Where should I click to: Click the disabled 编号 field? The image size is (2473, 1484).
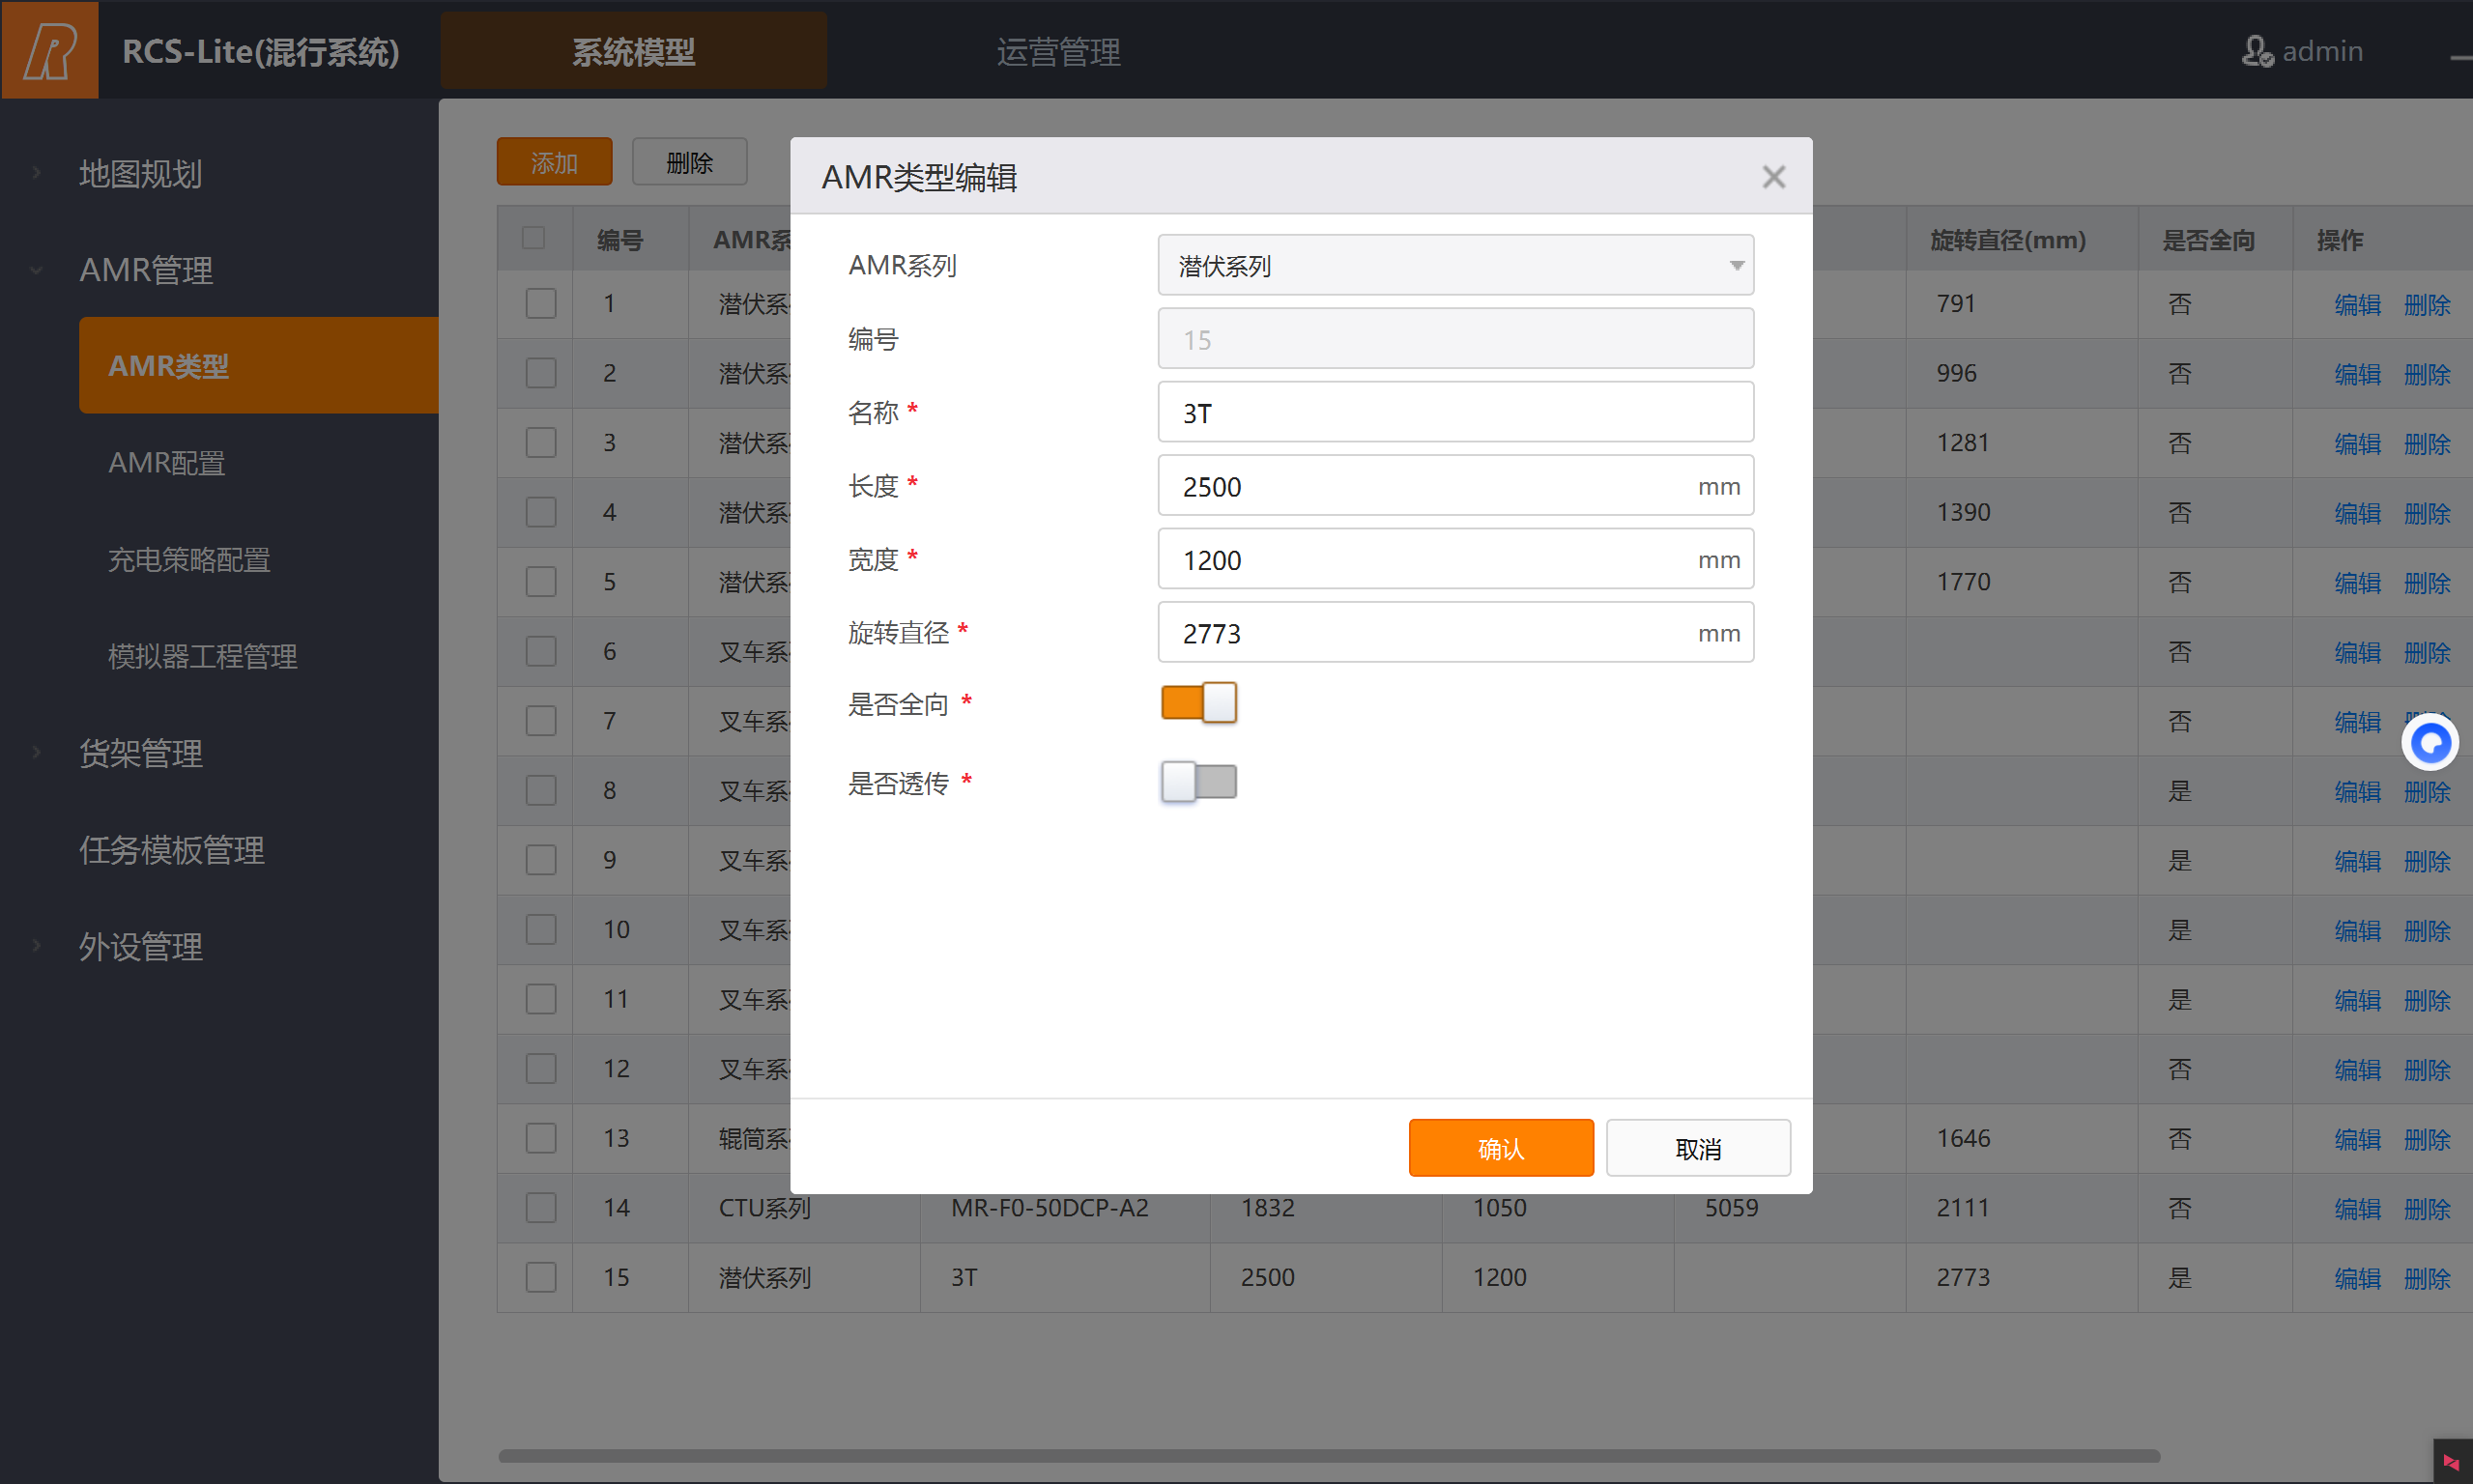(x=1455, y=339)
